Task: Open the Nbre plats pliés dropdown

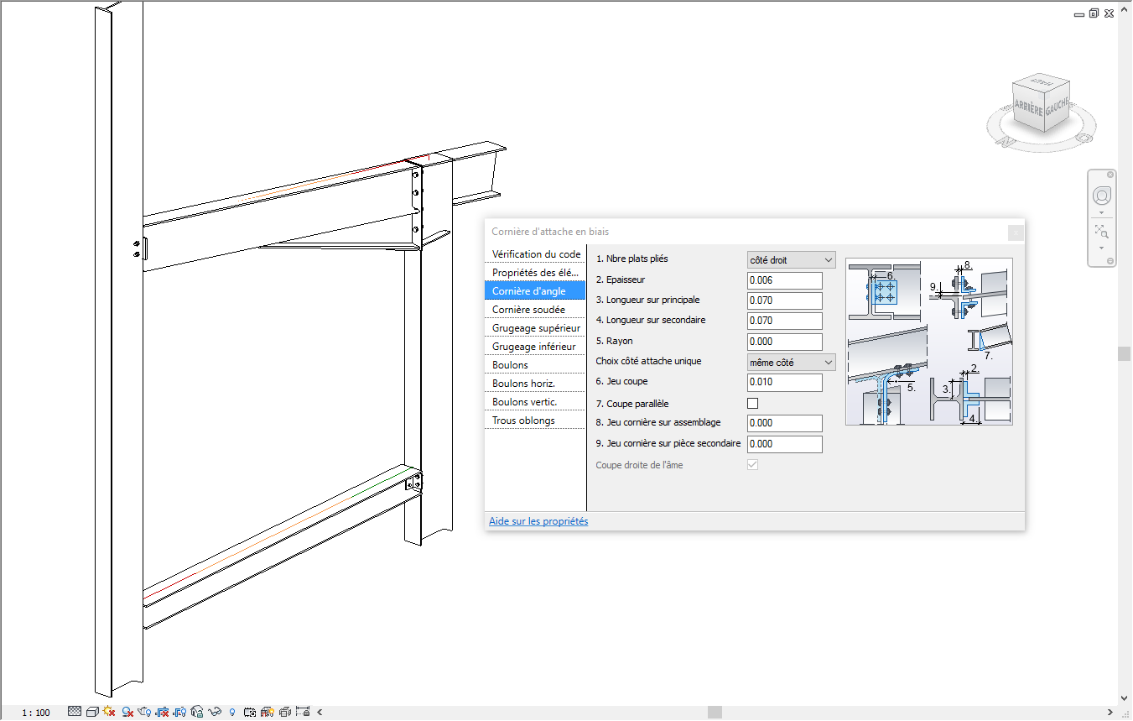Action: pyautogui.click(x=791, y=260)
